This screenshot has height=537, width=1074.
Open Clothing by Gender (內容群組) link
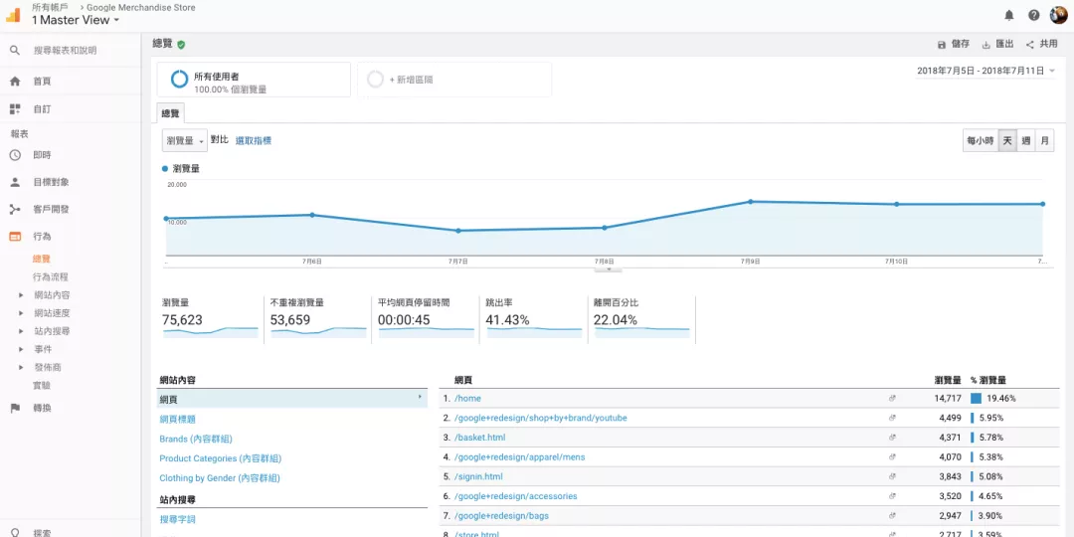pos(220,478)
